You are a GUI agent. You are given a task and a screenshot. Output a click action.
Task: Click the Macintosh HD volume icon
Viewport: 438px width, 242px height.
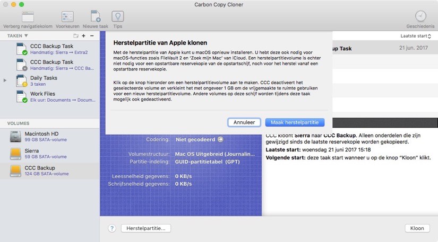pyautogui.click(x=15, y=137)
